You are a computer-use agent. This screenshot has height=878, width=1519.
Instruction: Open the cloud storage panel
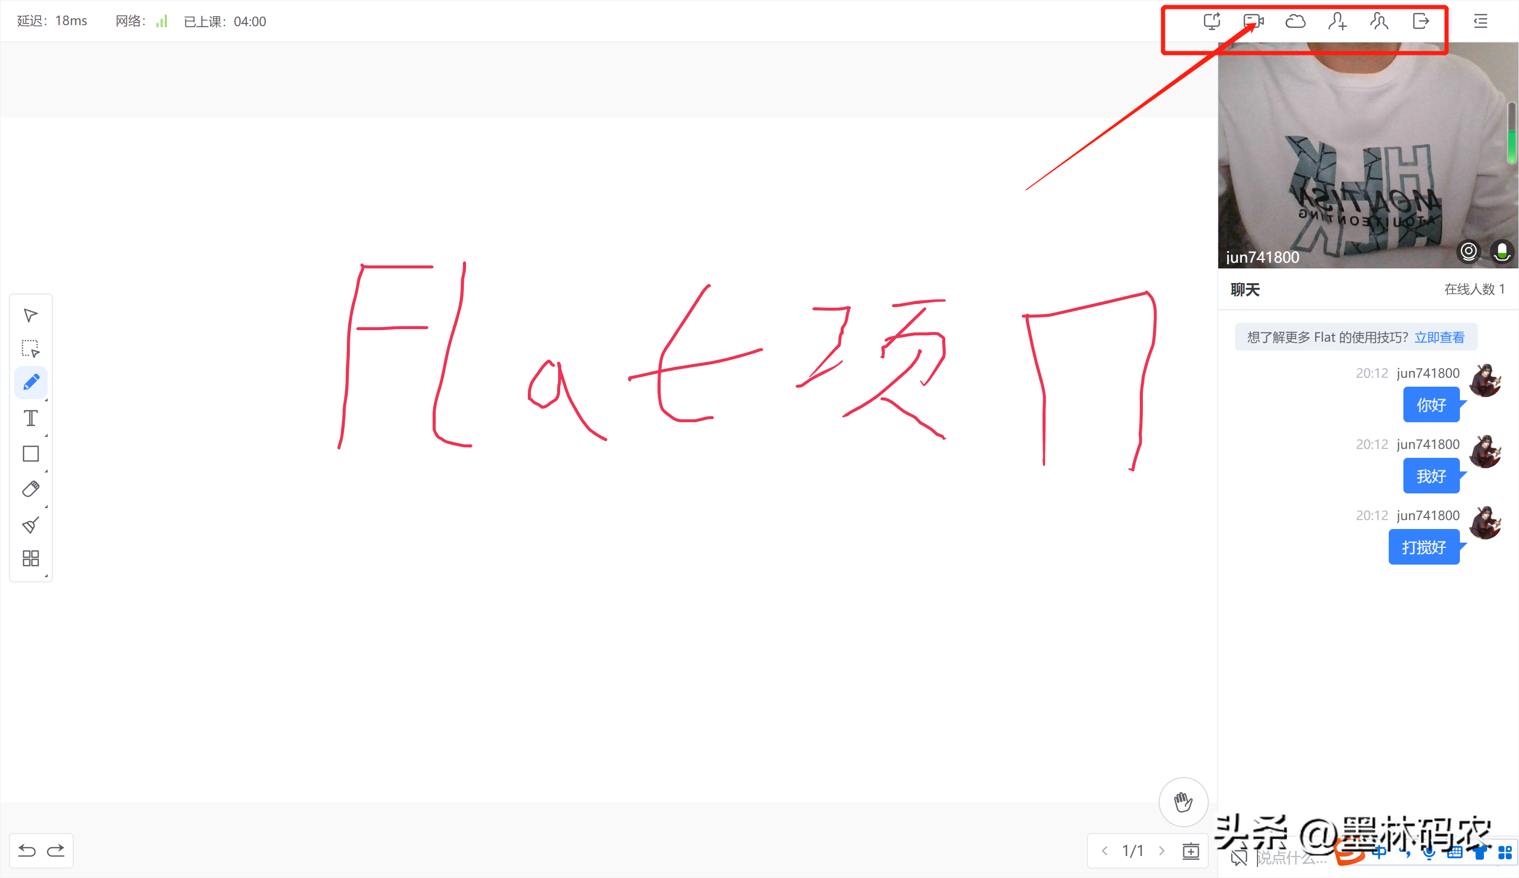point(1295,21)
